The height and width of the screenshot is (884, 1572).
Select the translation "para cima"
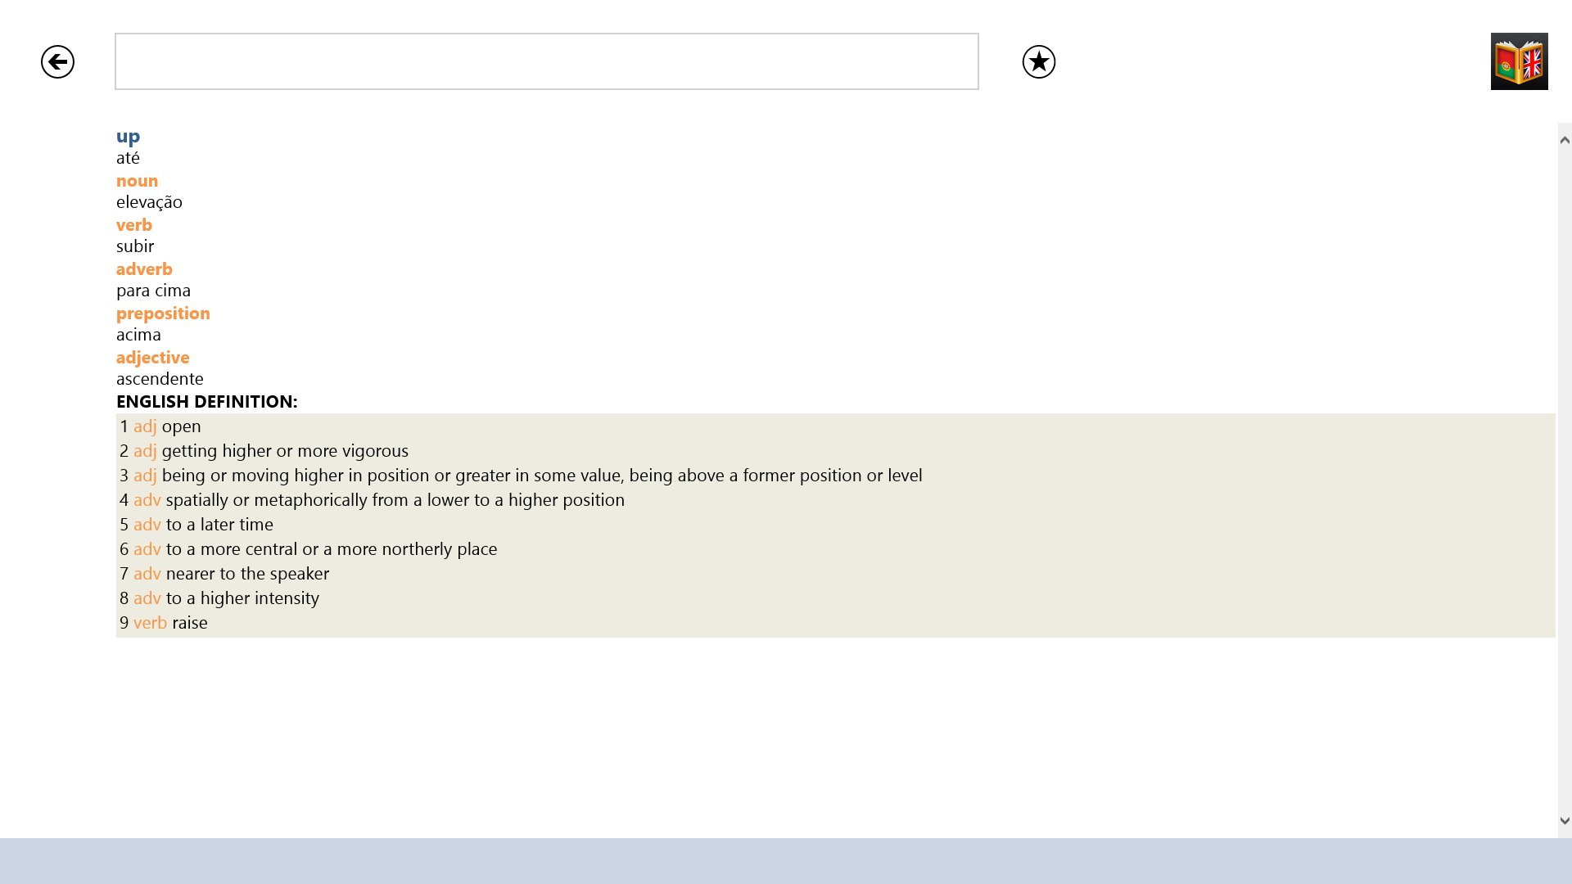153,291
